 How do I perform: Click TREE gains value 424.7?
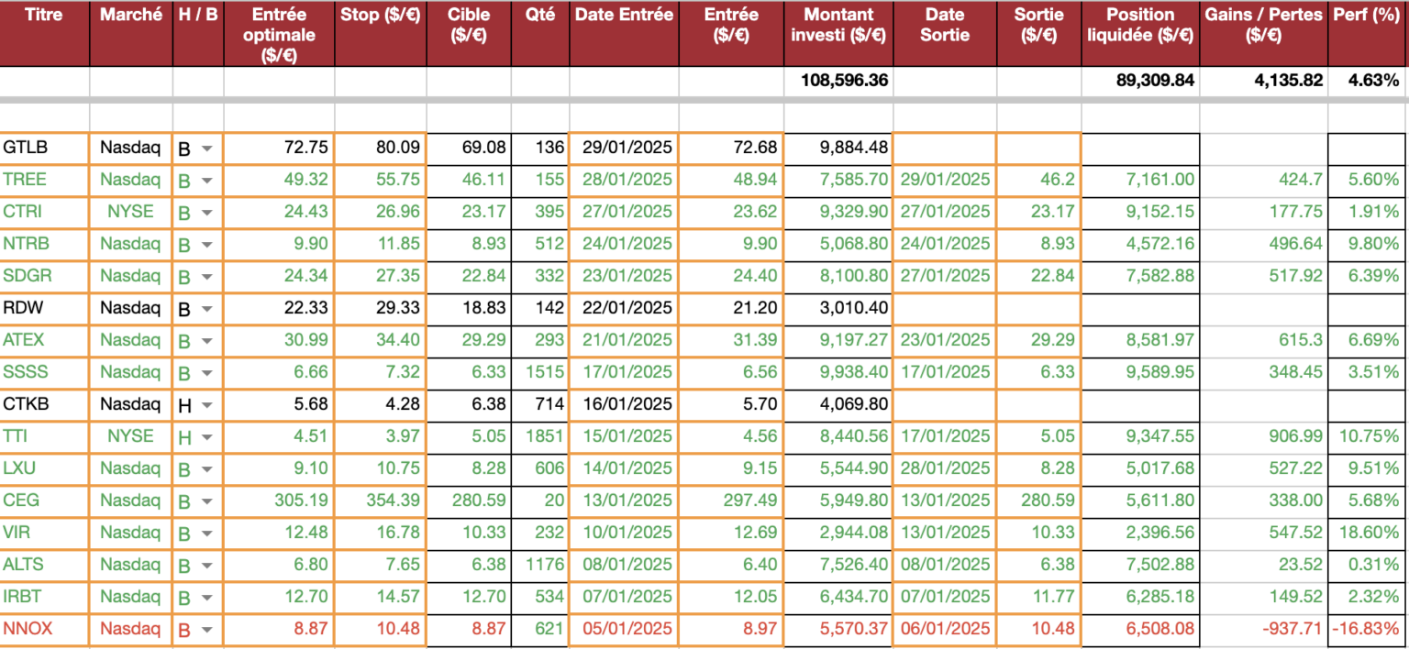(x=1265, y=180)
